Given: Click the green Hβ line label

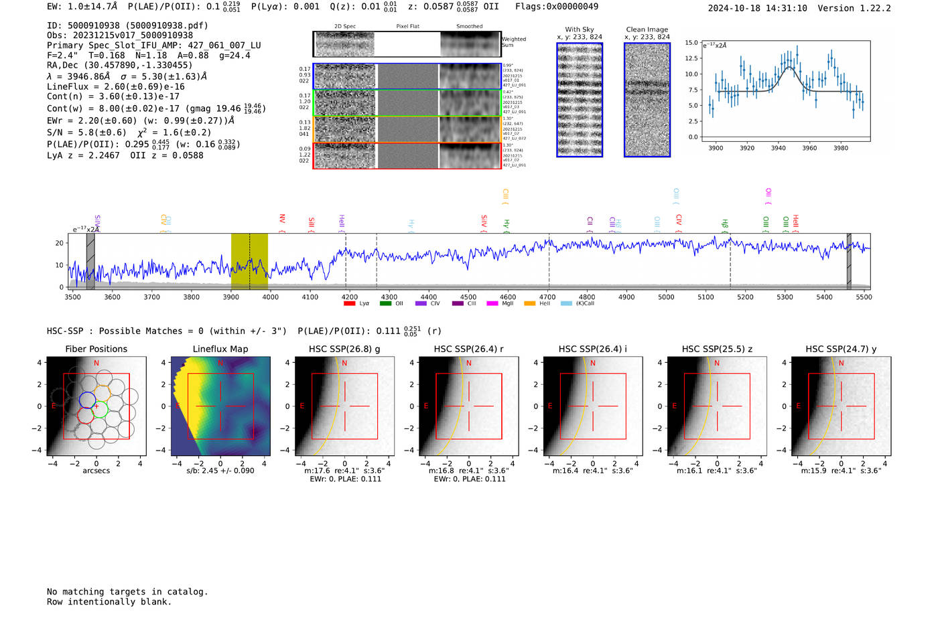Looking at the screenshot, I should pos(724,226).
